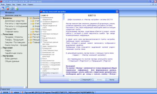Select Имущество in left panel
Screen dimensions: 157x94
coord(10,29)
